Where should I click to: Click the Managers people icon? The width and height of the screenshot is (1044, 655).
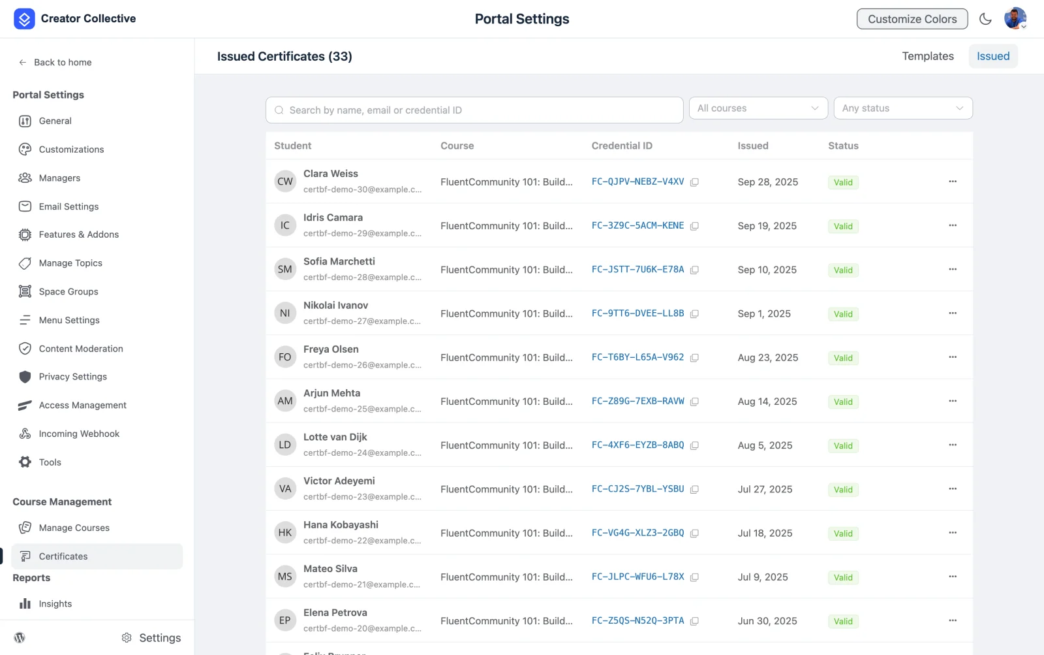coord(25,178)
